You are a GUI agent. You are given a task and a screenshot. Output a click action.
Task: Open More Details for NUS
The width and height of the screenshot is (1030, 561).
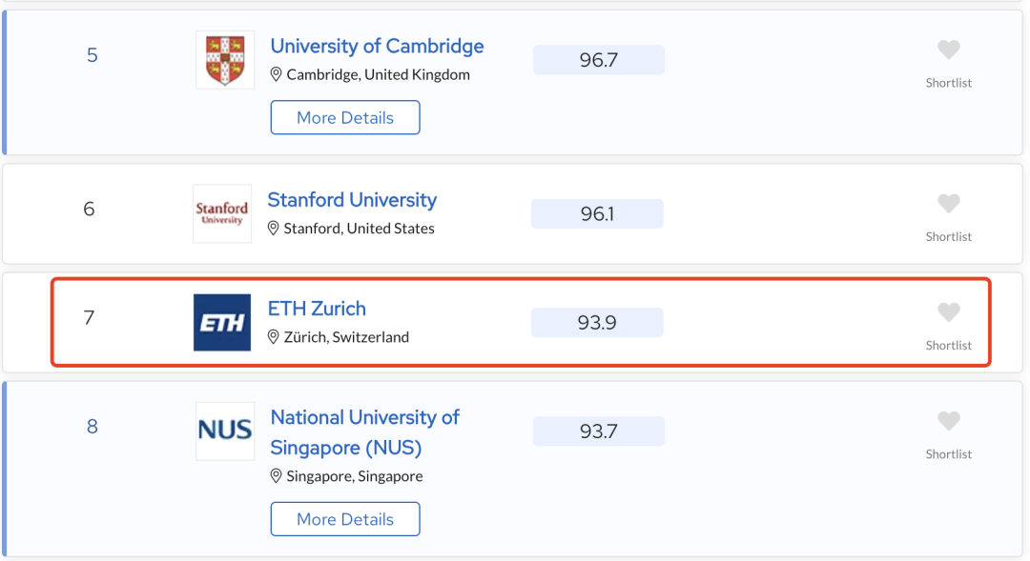coord(345,519)
